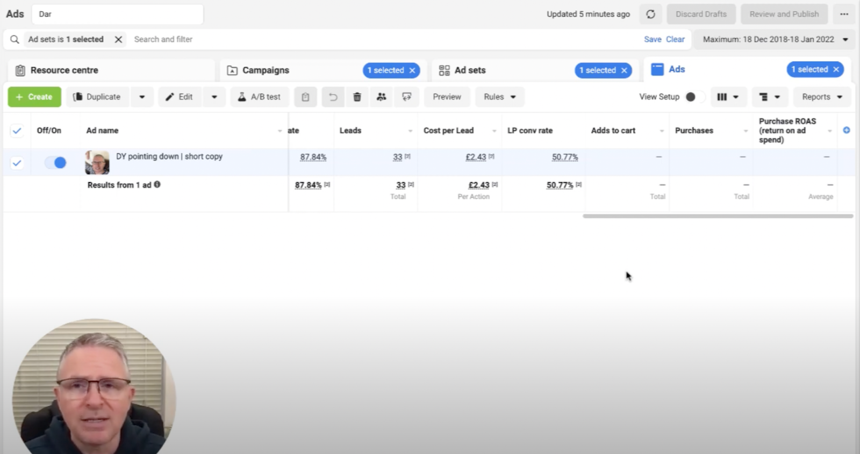Click the Discard Drafts button
860x454 pixels.
click(701, 14)
